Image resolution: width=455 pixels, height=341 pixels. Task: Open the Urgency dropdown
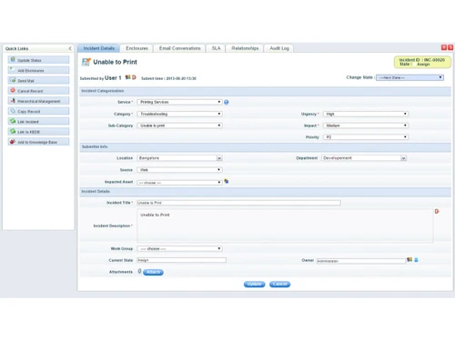366,114
